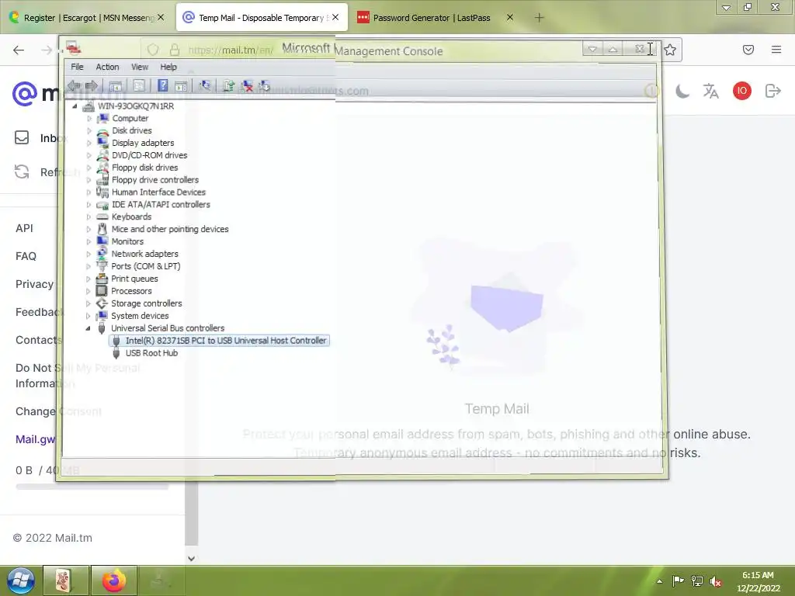
Task: Expand the System devices node arrow
Action: (89, 316)
